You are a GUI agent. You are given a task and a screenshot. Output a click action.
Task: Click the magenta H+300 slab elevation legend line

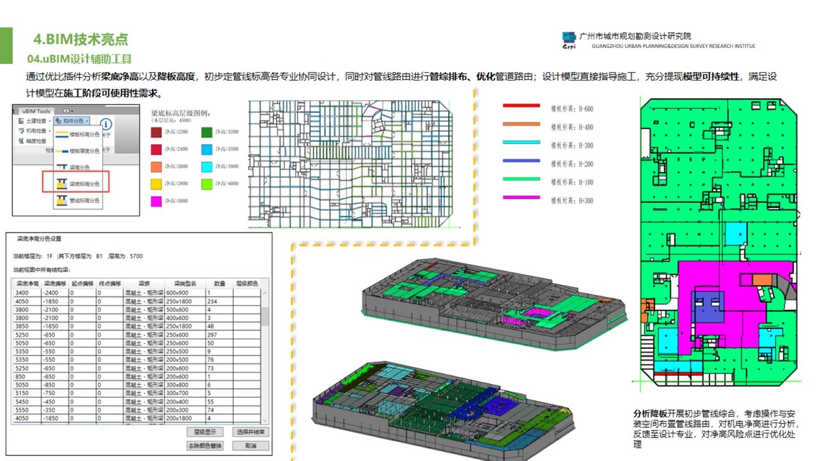pyautogui.click(x=521, y=197)
